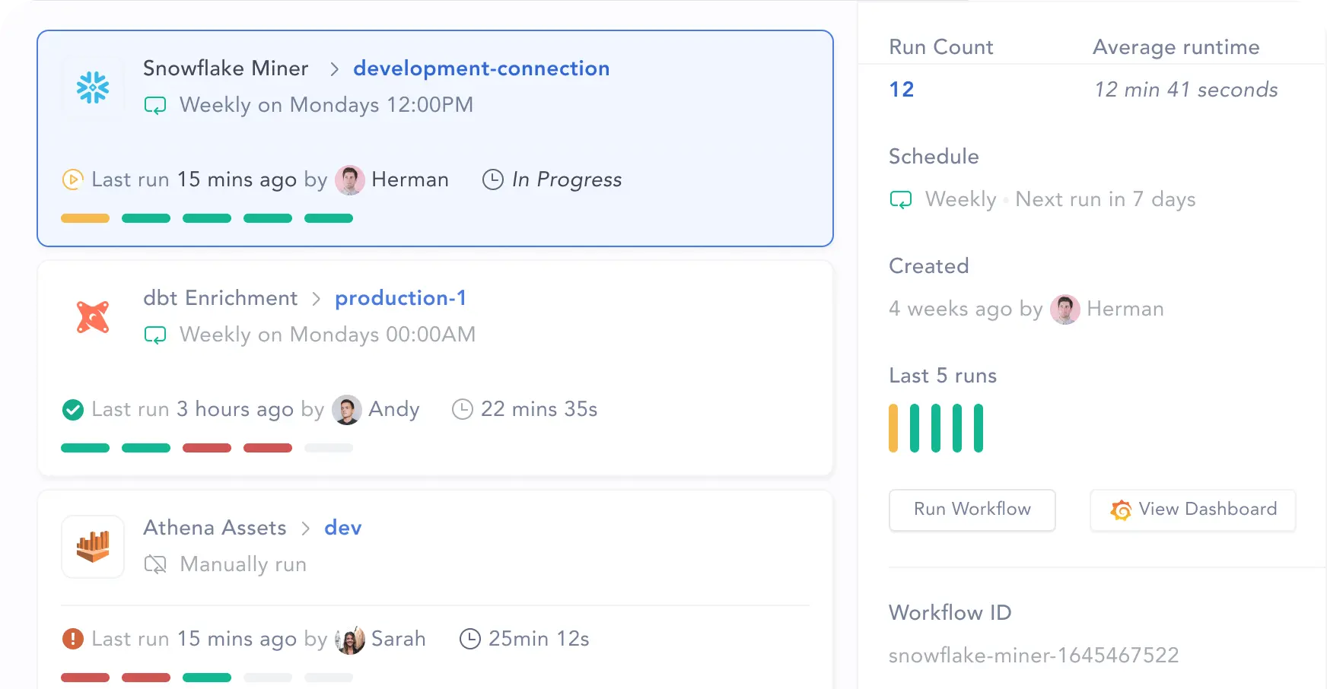Click the In Progress status text
The width and height of the screenshot is (1327, 689).
coord(567,179)
